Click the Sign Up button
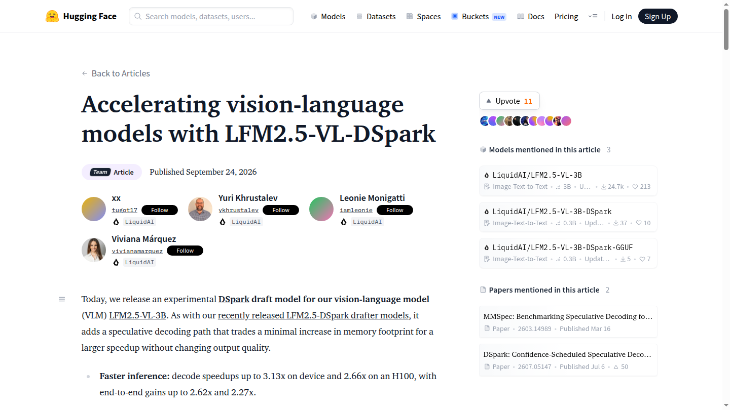The width and height of the screenshot is (730, 410). [x=658, y=16]
